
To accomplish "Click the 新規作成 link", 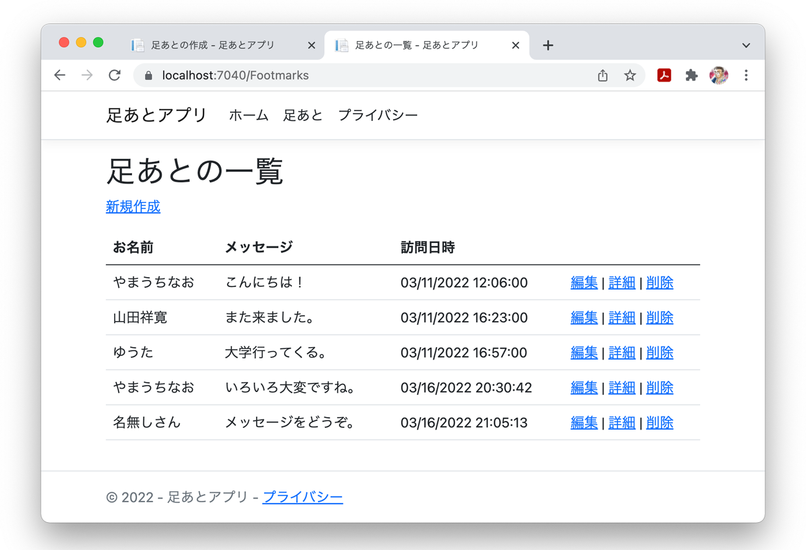I will [x=133, y=206].
